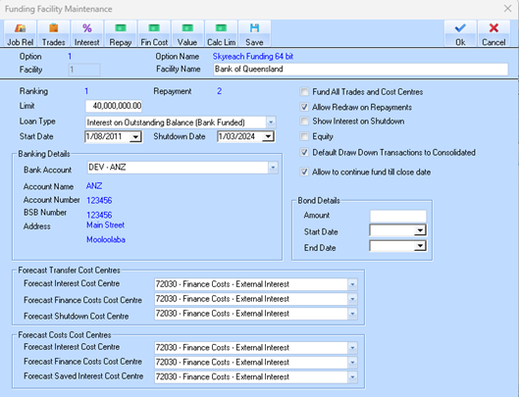
Task: Click the Option value 1
Action: [70, 56]
